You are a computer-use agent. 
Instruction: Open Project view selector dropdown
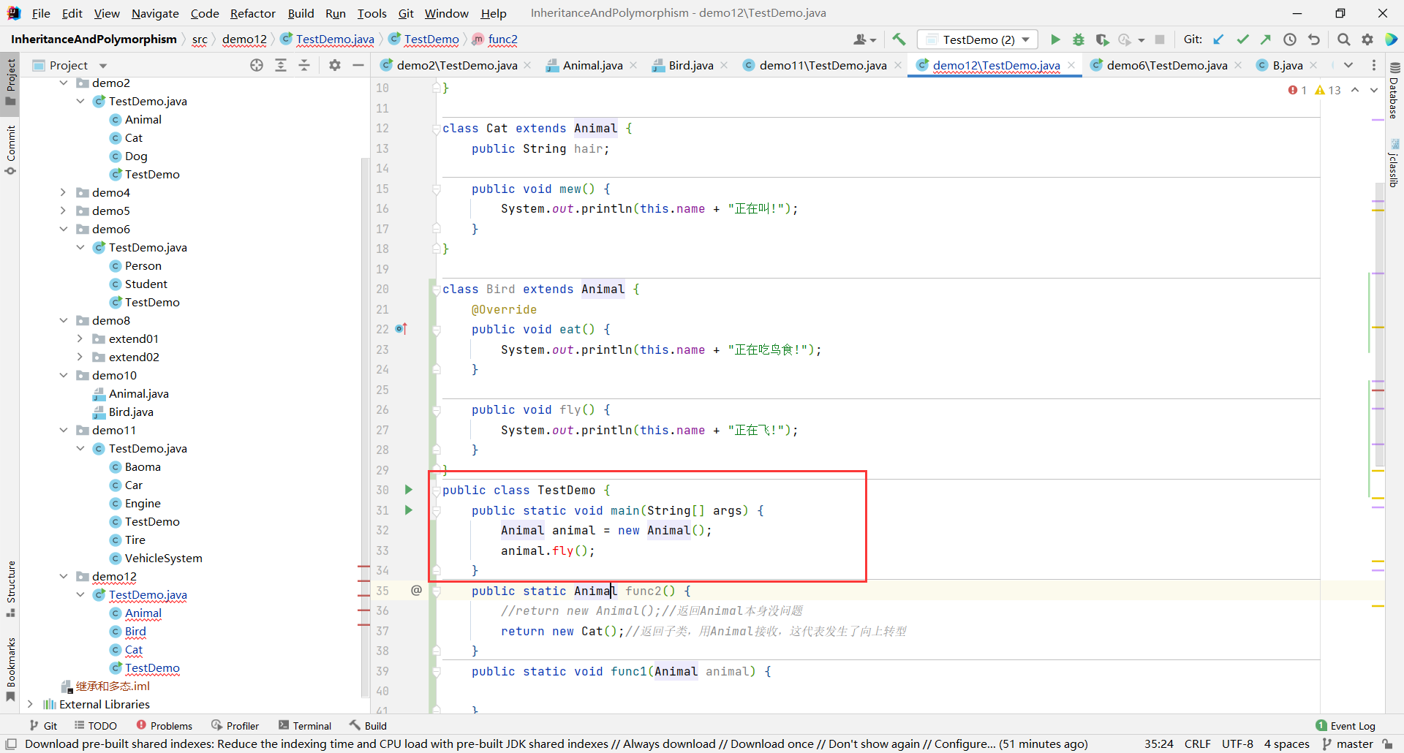tap(69, 65)
